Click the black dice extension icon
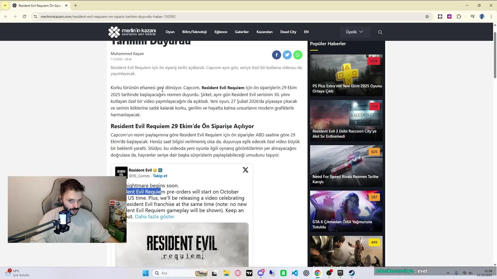This screenshot has height=279, width=497. point(440,17)
